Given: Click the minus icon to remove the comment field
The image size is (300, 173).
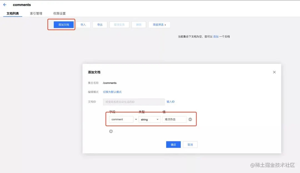Looking at the screenshot, I should (x=190, y=119).
